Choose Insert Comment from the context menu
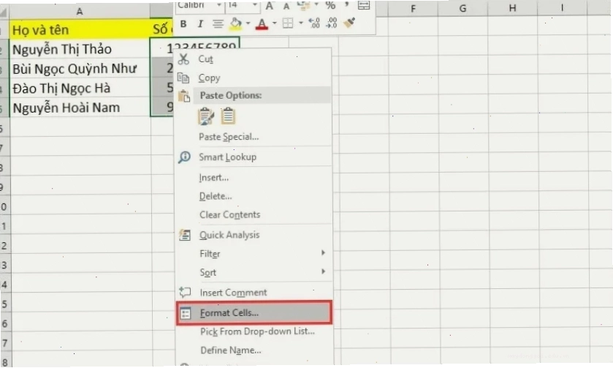 (x=254, y=293)
